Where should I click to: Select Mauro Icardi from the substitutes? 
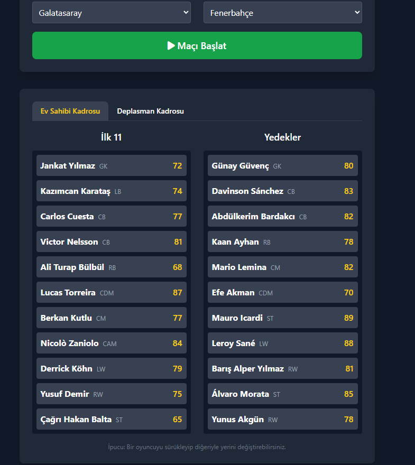tap(282, 318)
